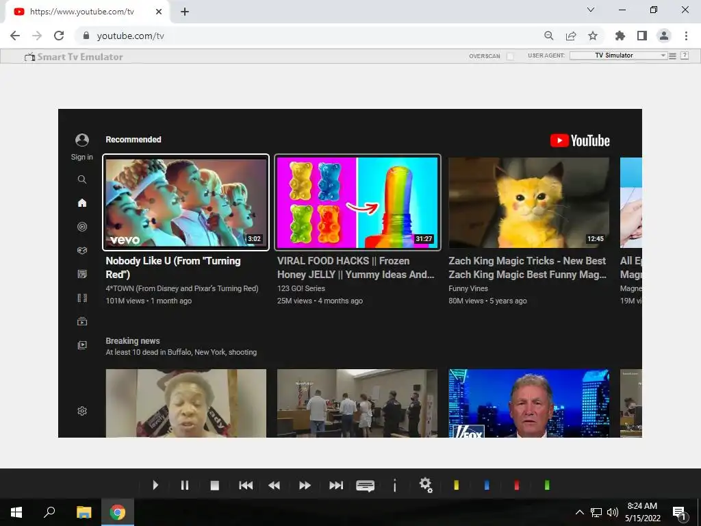Click the blue remote color key
Screen dimensions: 701x526
tap(487, 485)
